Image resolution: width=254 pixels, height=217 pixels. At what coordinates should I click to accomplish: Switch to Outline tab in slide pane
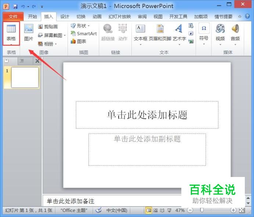[22, 61]
